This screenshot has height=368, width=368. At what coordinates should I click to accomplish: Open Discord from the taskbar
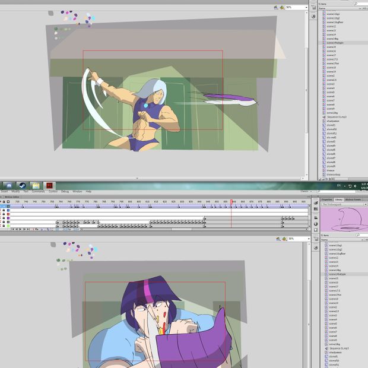(x=9, y=186)
